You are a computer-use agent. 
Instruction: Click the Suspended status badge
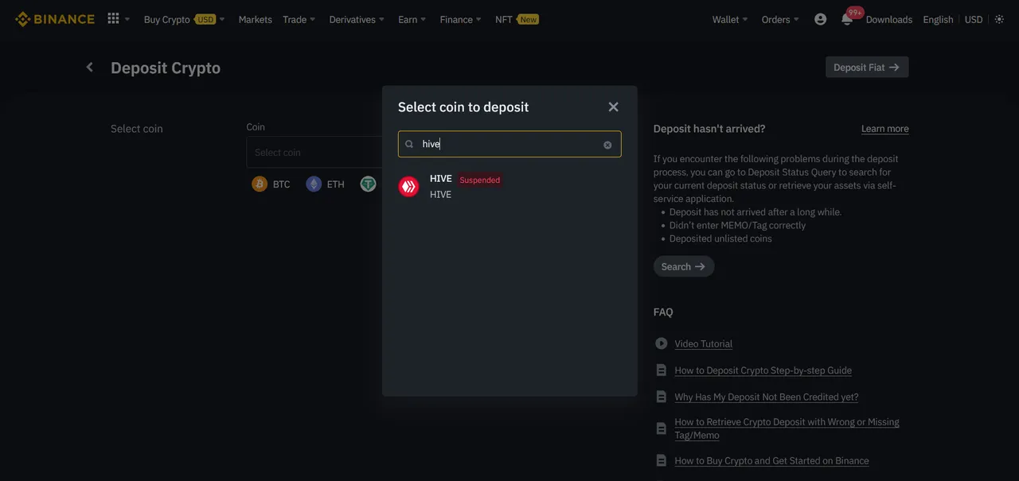point(480,180)
